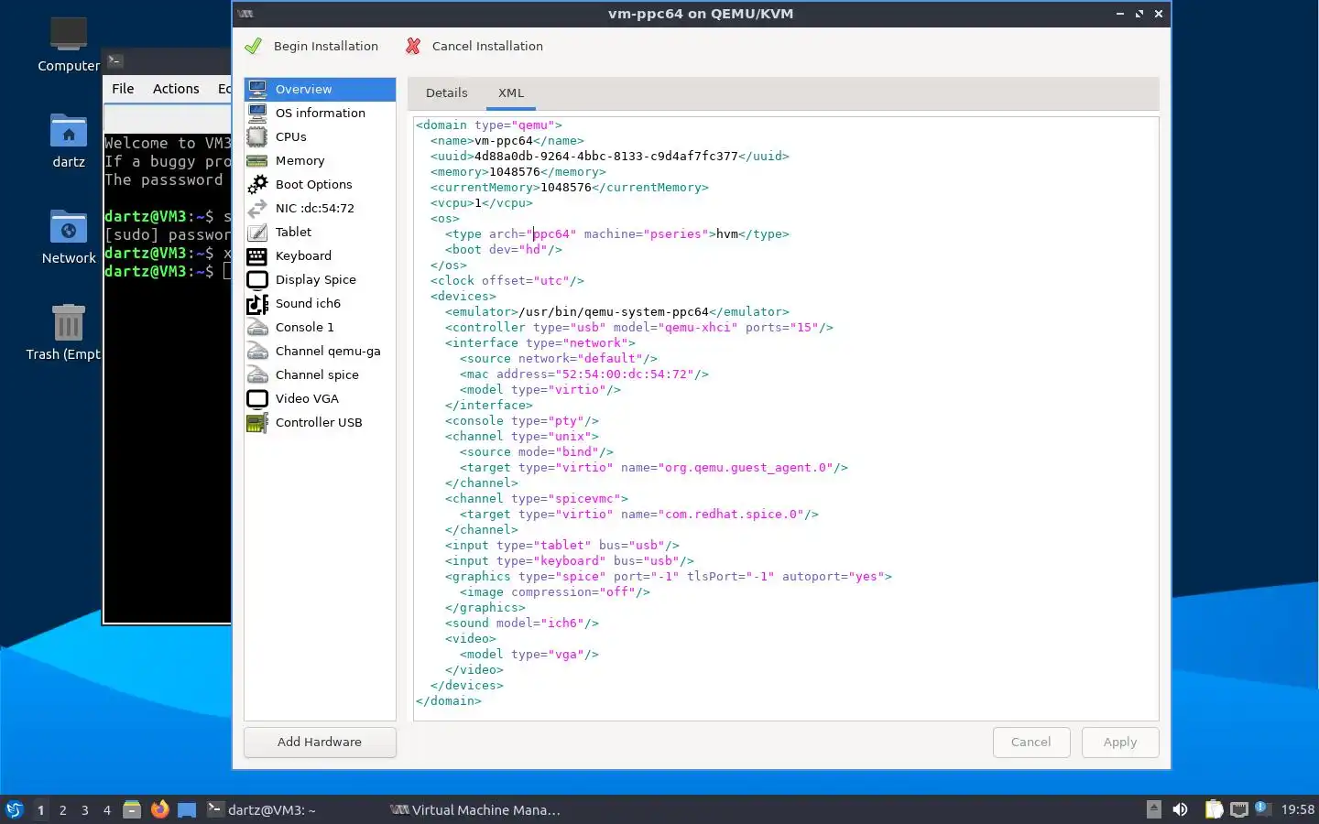The height and width of the screenshot is (824, 1319).
Task: Click the closing domain tag line
Action: pyautogui.click(x=448, y=701)
